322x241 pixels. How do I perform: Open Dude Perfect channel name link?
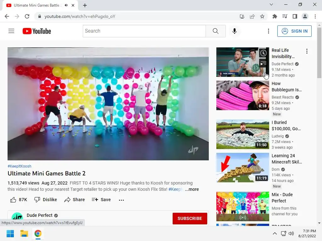pos(40,215)
